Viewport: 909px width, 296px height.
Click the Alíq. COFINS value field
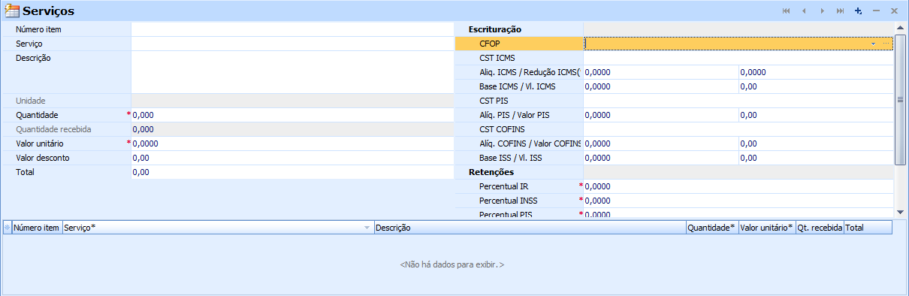click(x=660, y=143)
